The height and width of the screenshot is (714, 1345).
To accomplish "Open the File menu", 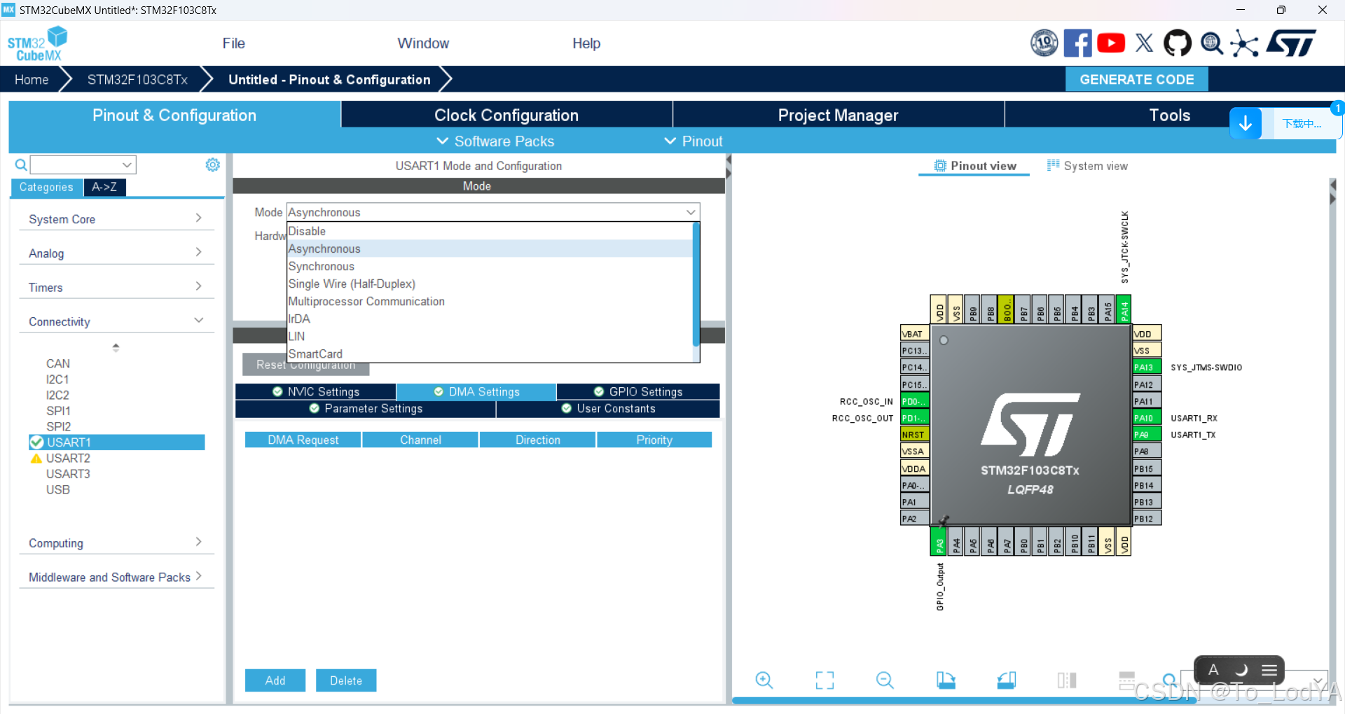I will tap(233, 43).
